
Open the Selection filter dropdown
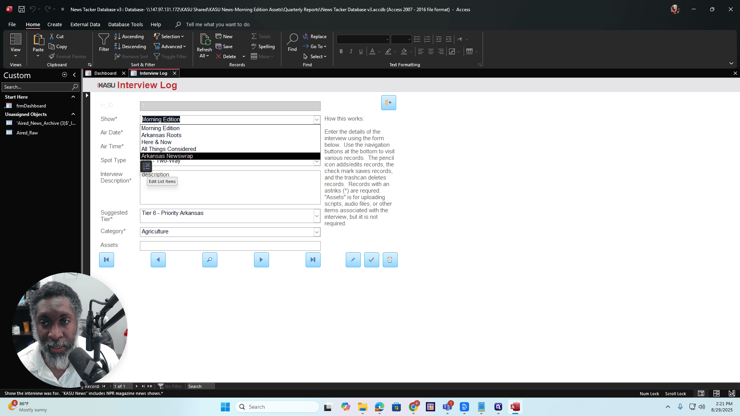169,37
